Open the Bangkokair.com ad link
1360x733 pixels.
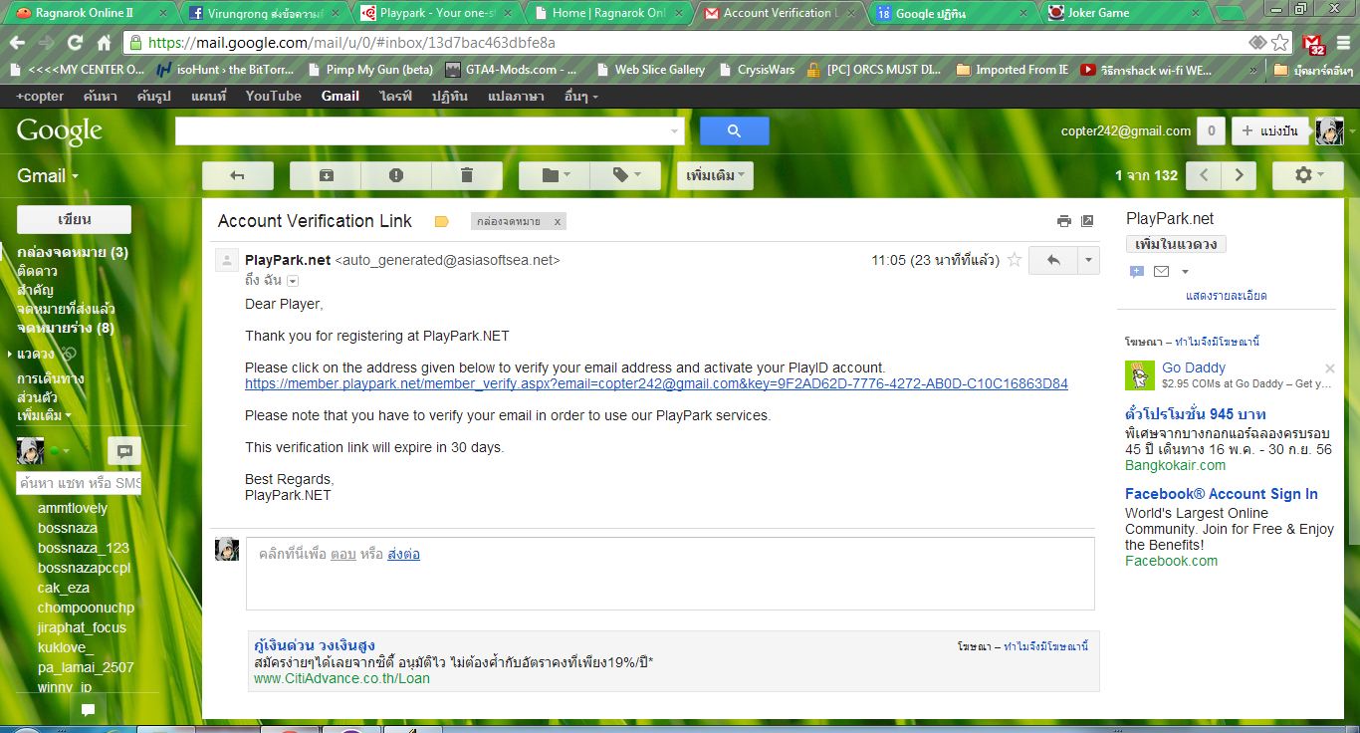coord(1175,465)
